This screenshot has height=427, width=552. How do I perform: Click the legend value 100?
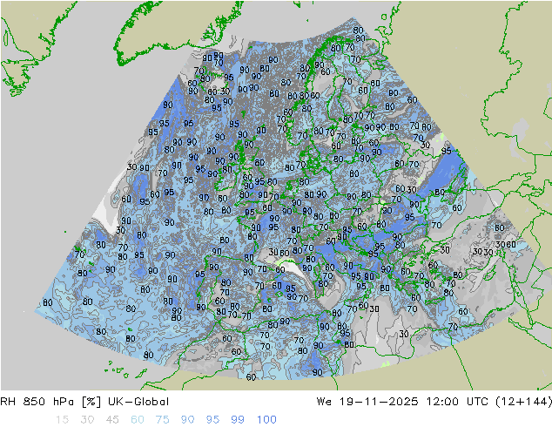(266, 420)
